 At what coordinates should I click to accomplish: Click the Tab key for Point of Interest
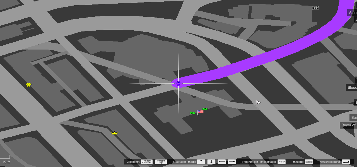point(281,162)
